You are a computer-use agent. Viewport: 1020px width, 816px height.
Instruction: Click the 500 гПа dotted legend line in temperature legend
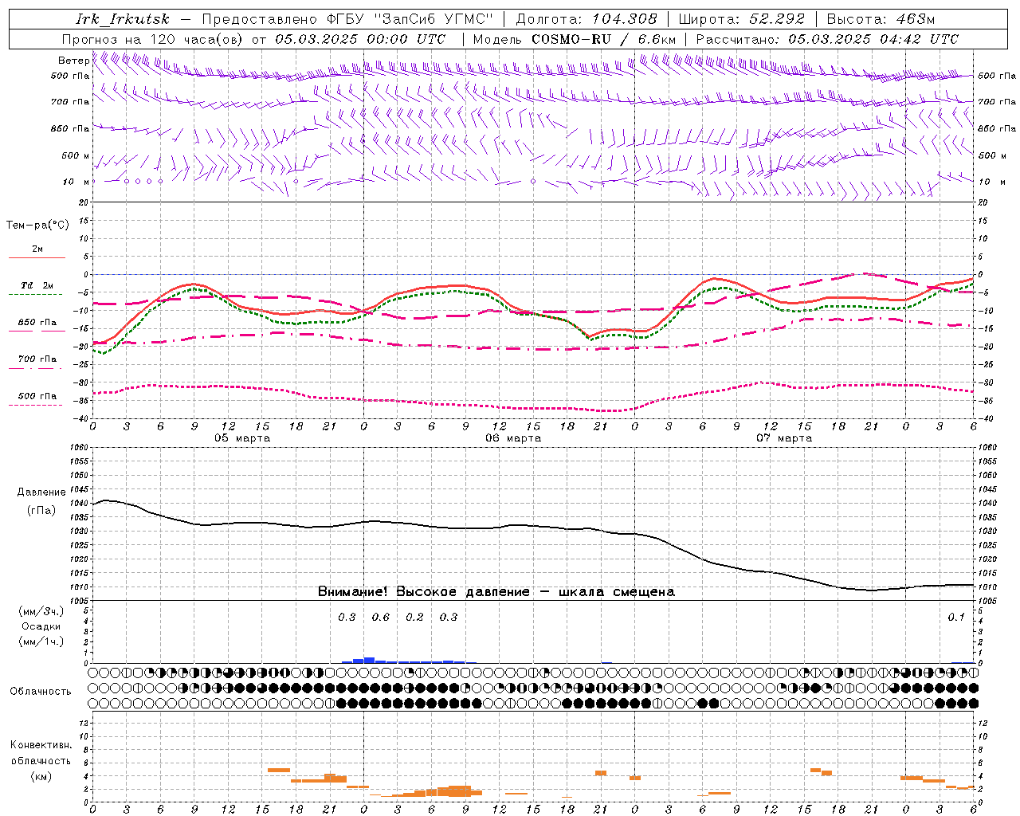tap(35, 405)
